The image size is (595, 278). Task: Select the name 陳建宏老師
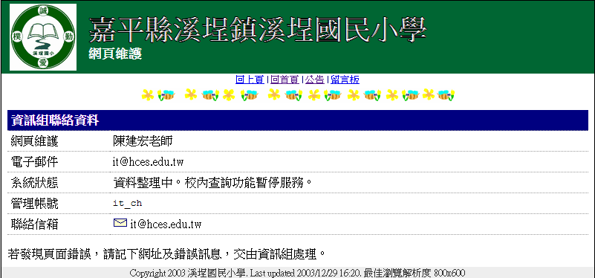coord(143,141)
